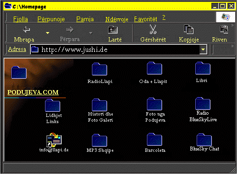Screen dimensions: 237x174
Task: Click the MP3 Shqipe label text
Action: pyautogui.click(x=100, y=150)
